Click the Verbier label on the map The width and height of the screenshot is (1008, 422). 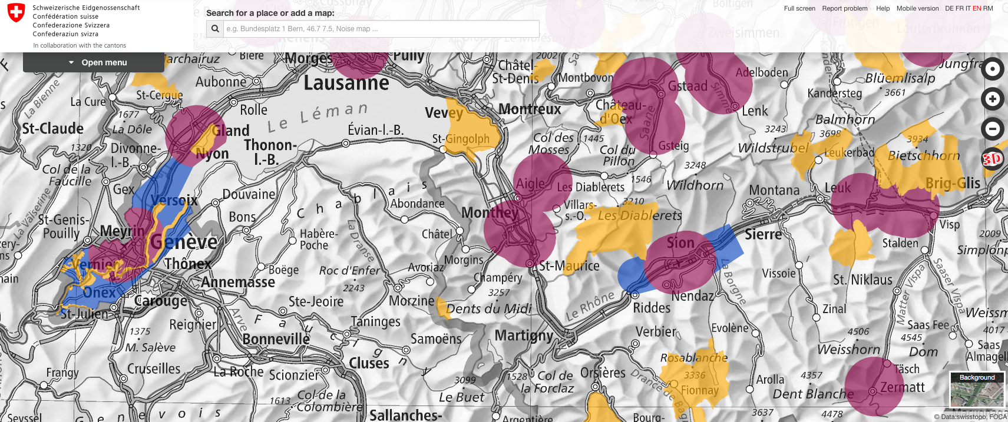656,332
